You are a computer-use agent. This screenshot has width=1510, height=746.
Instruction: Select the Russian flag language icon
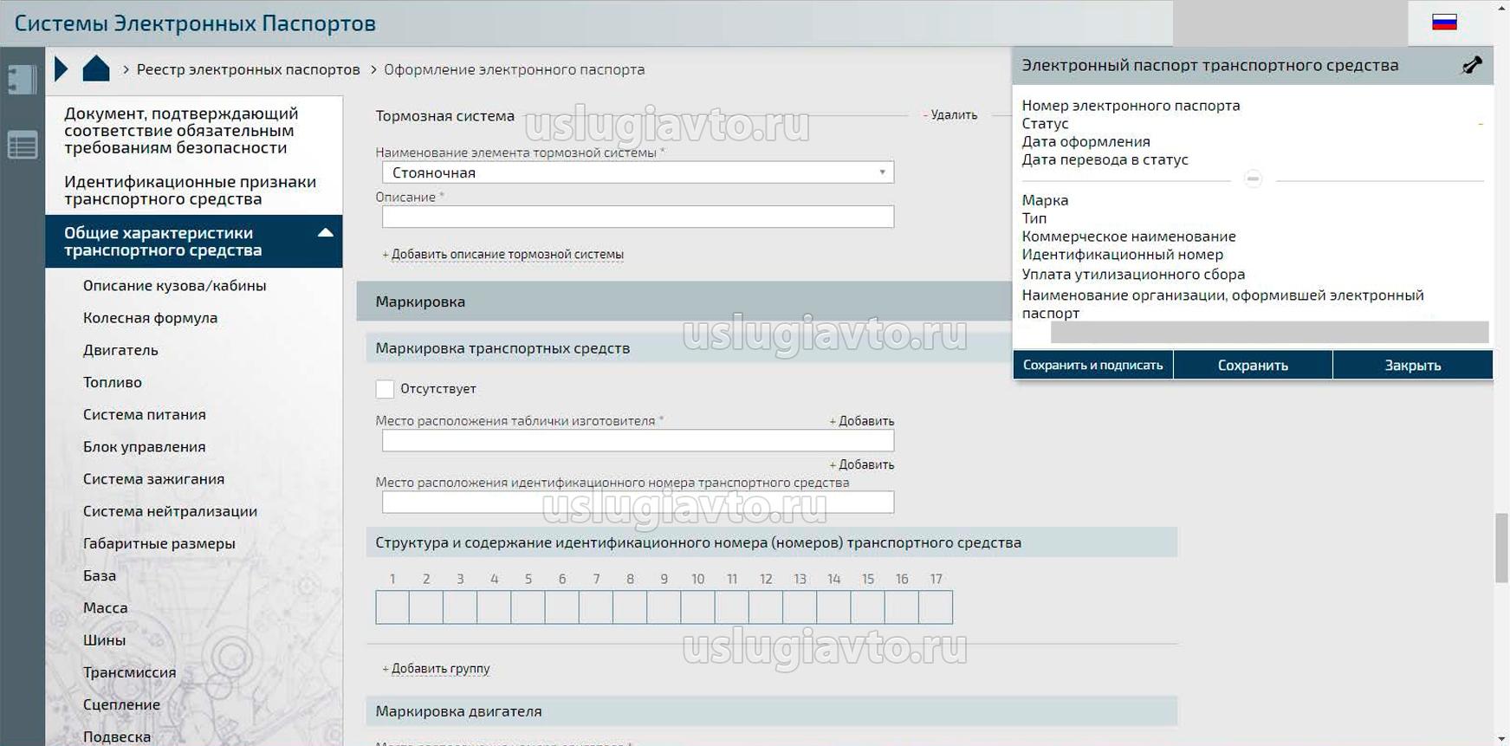1444,23
